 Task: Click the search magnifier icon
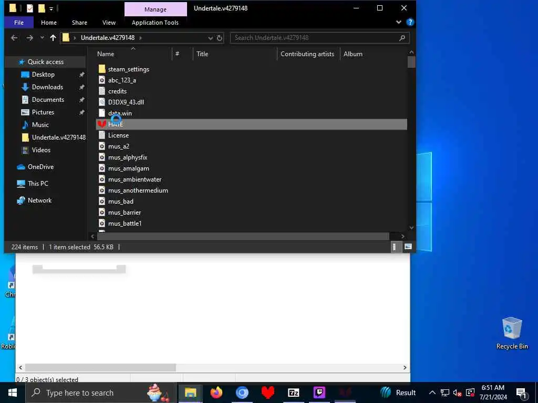pos(402,38)
